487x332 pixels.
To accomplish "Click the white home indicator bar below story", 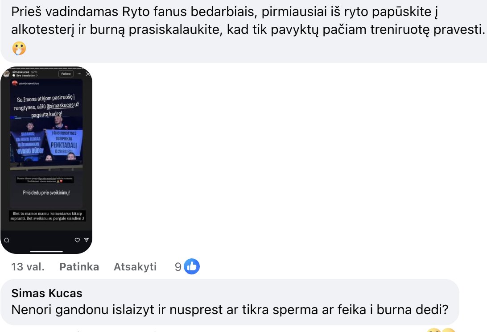I will click(x=46, y=251).
